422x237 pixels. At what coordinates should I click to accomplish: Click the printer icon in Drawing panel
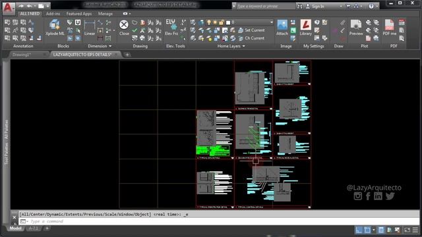(x=142, y=38)
